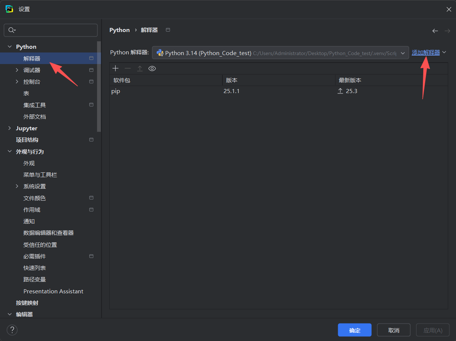The height and width of the screenshot is (341, 456).
Task: Click the 添加解释器 link
Action: [x=426, y=52]
